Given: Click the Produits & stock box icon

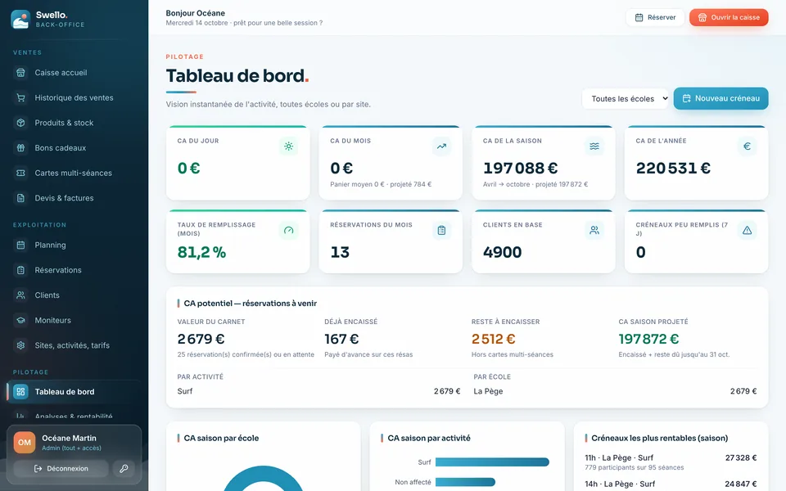Looking at the screenshot, I should pos(20,123).
